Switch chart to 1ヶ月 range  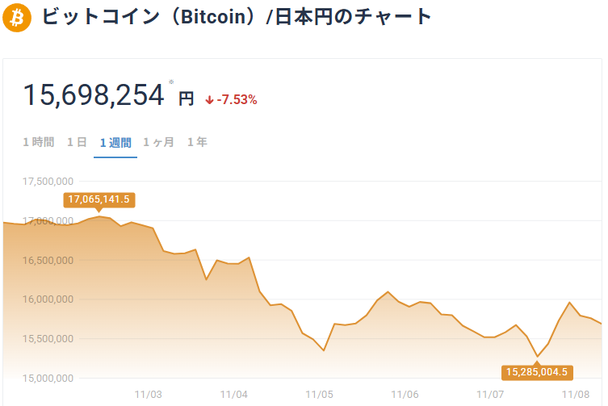158,142
